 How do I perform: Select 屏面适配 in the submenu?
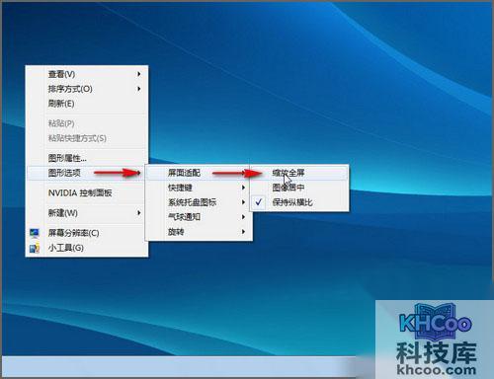(199, 173)
